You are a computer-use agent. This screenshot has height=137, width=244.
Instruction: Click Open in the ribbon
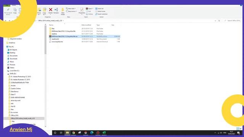[x=90, y=8]
